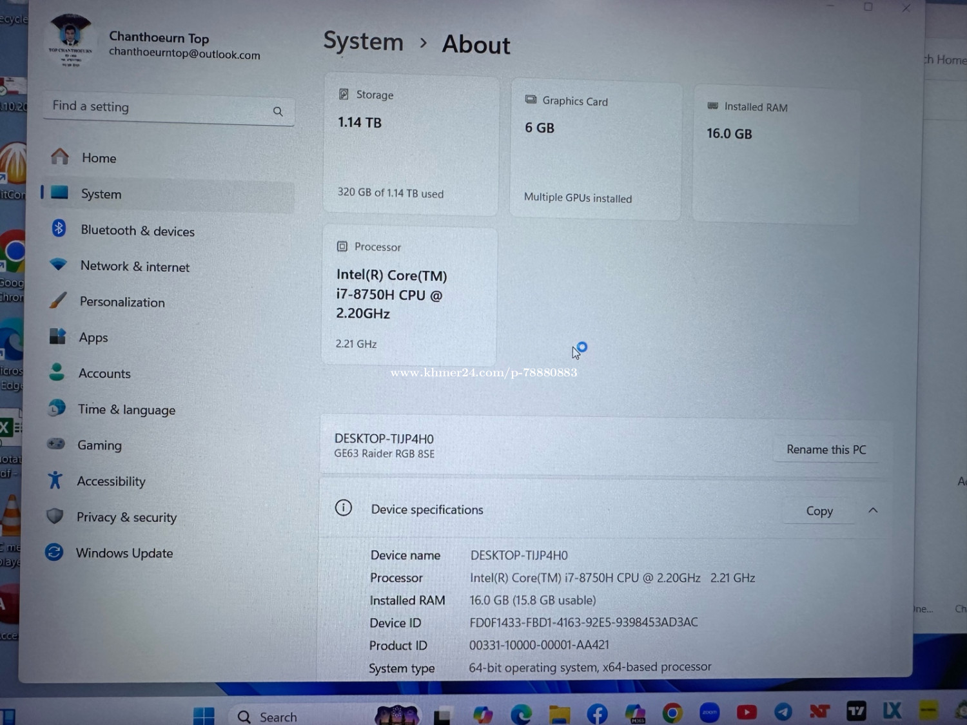Open Bluetooth & devices settings

(137, 231)
